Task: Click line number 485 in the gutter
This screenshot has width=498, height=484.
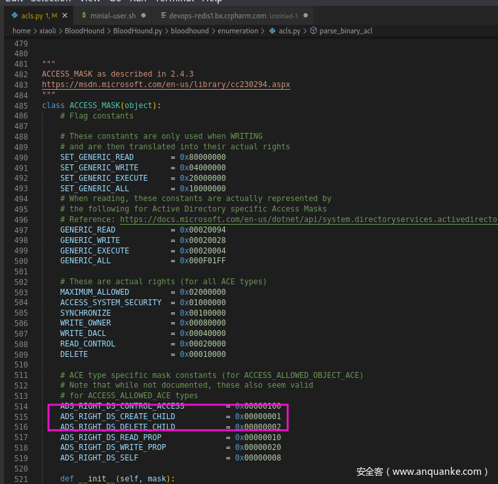Action: coord(23,105)
